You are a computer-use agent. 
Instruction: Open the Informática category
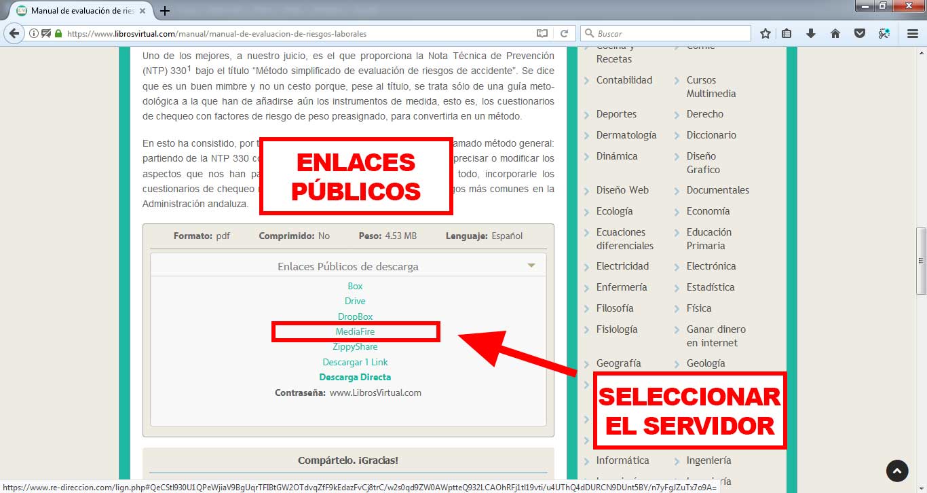622,460
